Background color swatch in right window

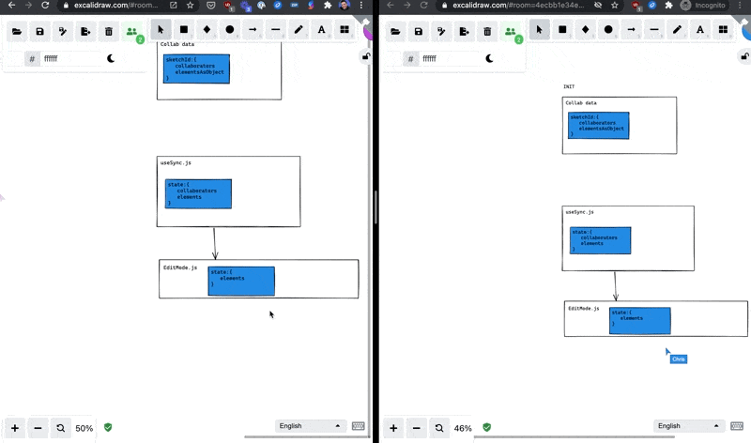pyautogui.click(x=393, y=58)
